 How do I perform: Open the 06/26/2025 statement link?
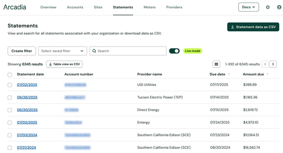click(x=27, y=97)
